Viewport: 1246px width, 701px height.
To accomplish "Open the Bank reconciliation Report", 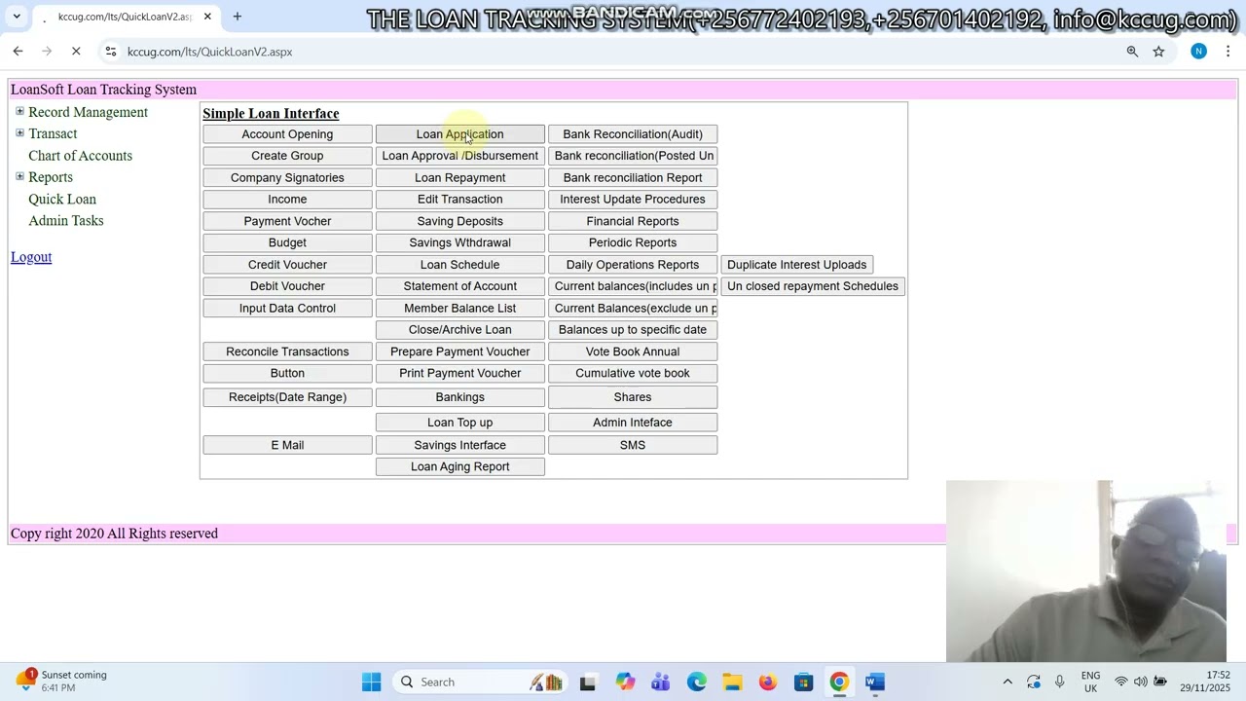I will tap(633, 178).
